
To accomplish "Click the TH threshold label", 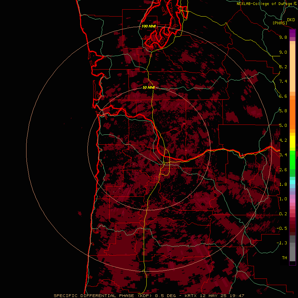I will coord(284,258).
